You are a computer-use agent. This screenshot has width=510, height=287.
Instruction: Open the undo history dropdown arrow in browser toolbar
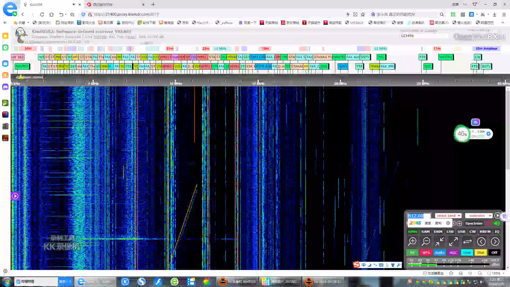click(66, 14)
